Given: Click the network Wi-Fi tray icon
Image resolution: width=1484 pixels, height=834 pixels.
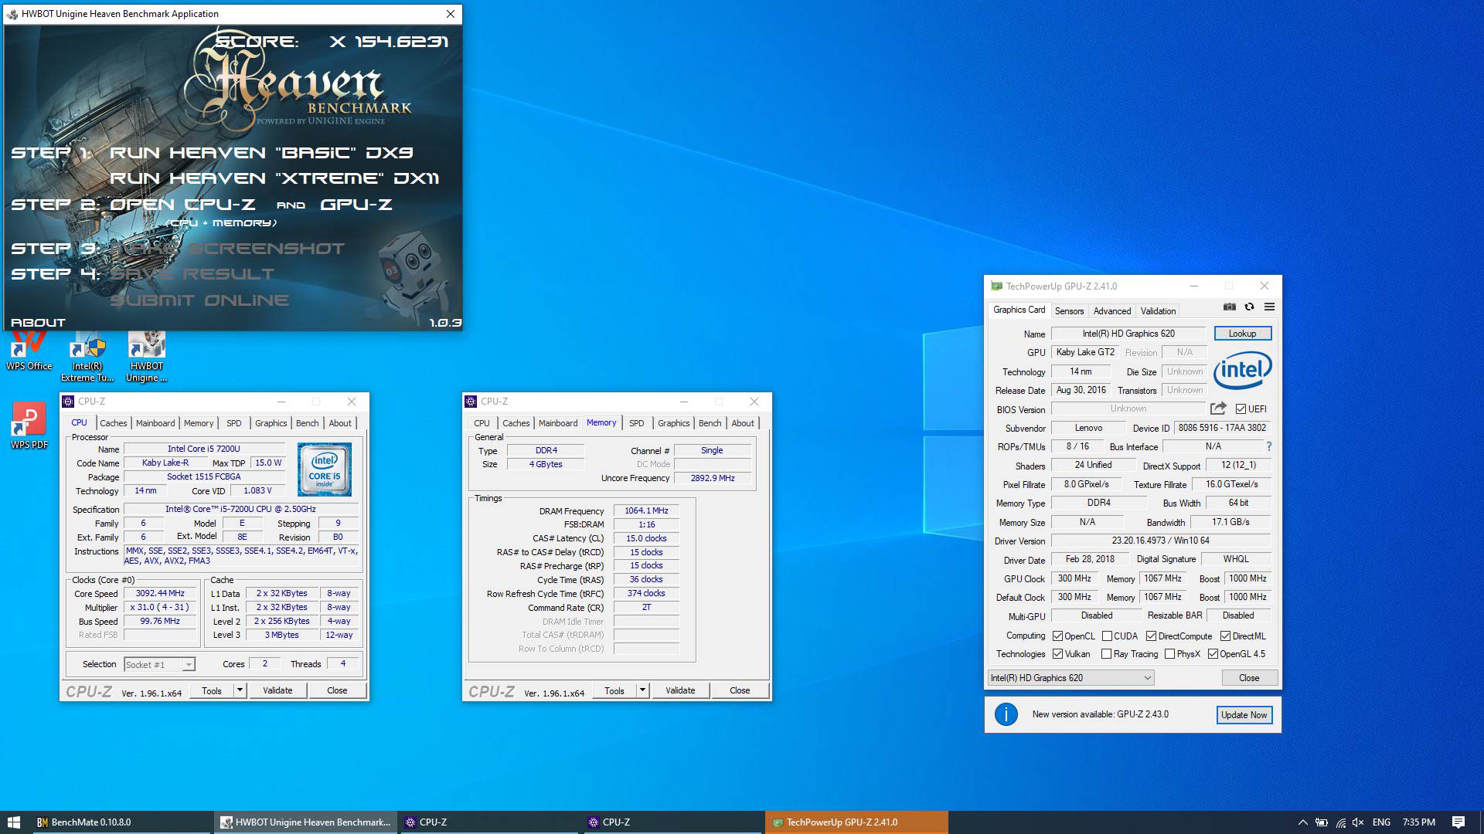Looking at the screenshot, I should [1340, 822].
